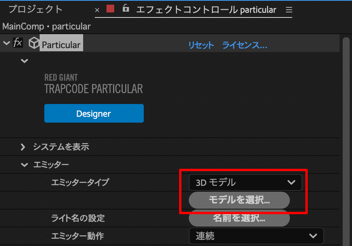Collapse the Particular effect with its chevron
Image resolution: width=352 pixels, height=246 pixels.
click(6, 43)
